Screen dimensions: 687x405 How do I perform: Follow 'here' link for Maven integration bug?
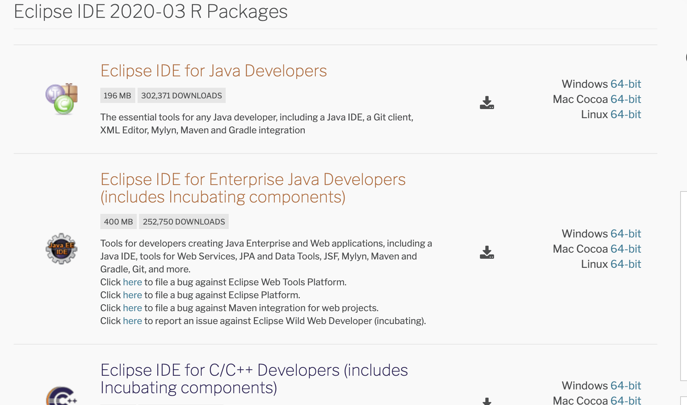(132, 308)
